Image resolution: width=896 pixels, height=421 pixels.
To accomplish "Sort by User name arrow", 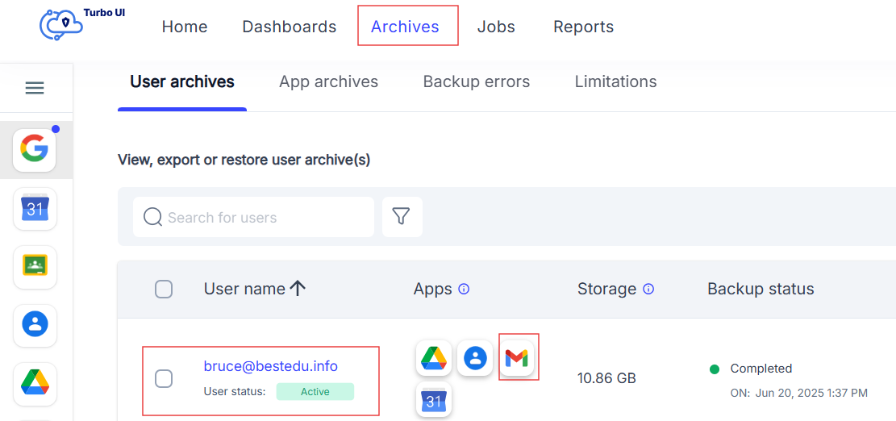I will [298, 289].
